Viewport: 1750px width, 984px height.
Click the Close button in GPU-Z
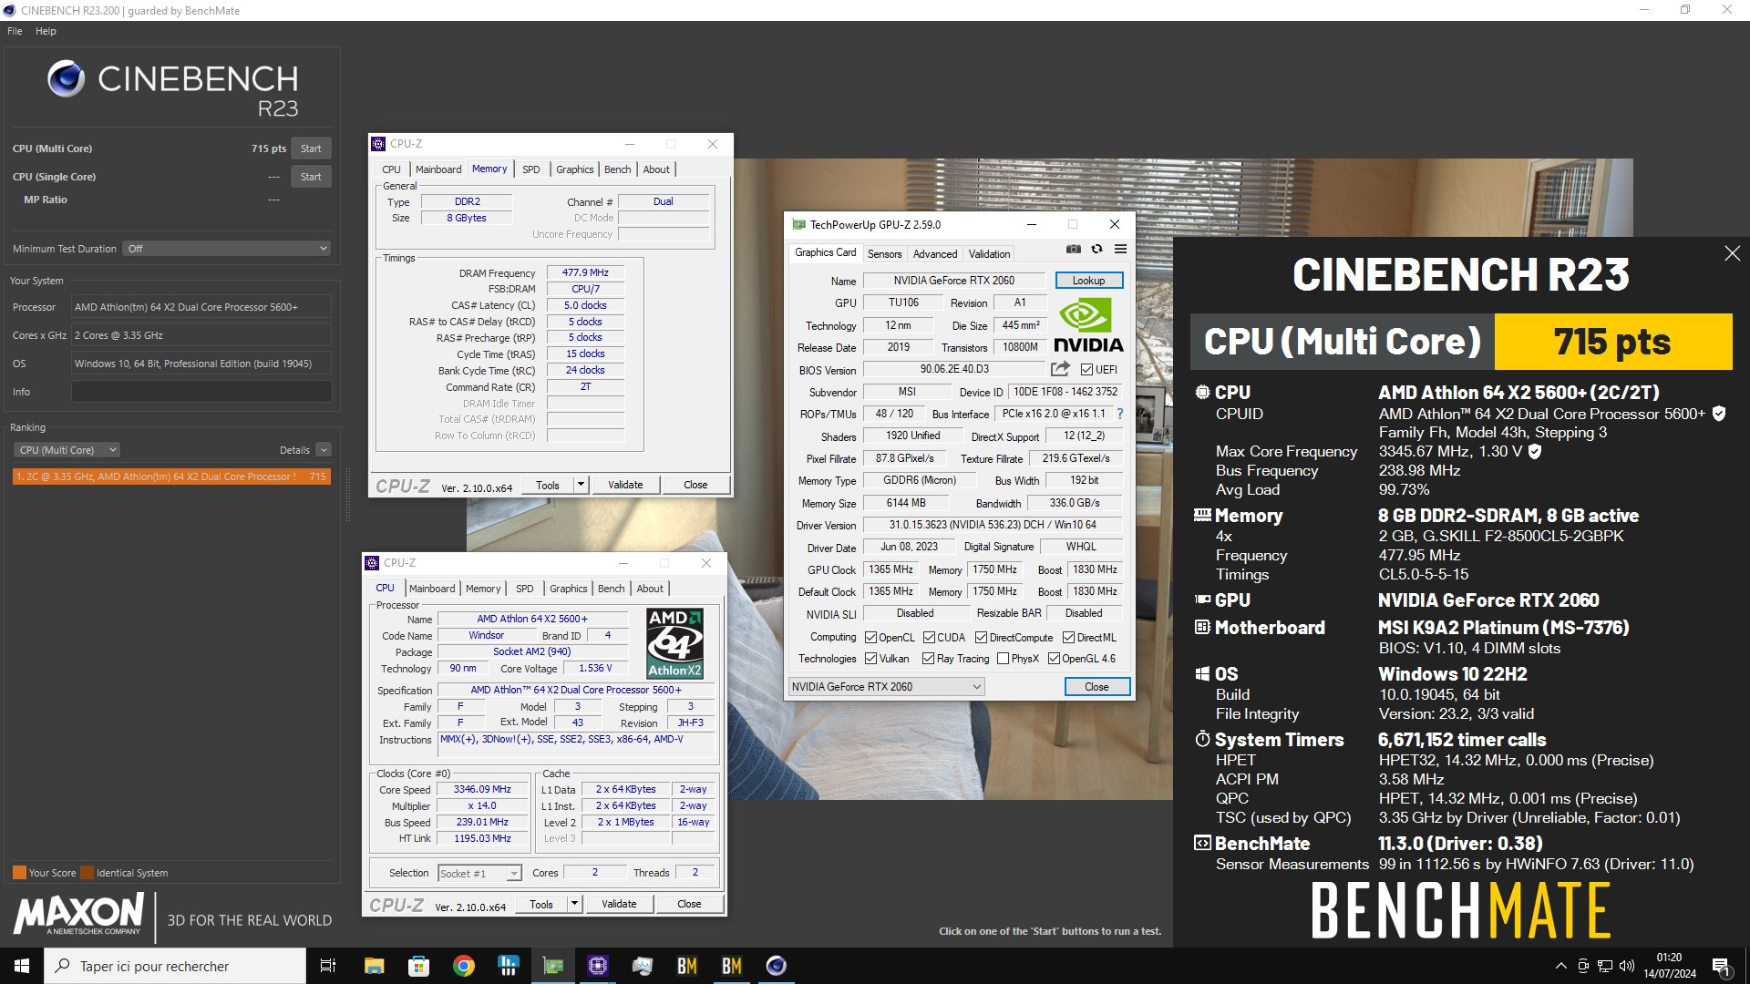[x=1096, y=687]
